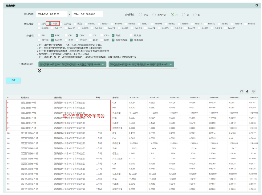Click the print icon above the table
The width and height of the screenshot is (262, 195).
[254, 91]
